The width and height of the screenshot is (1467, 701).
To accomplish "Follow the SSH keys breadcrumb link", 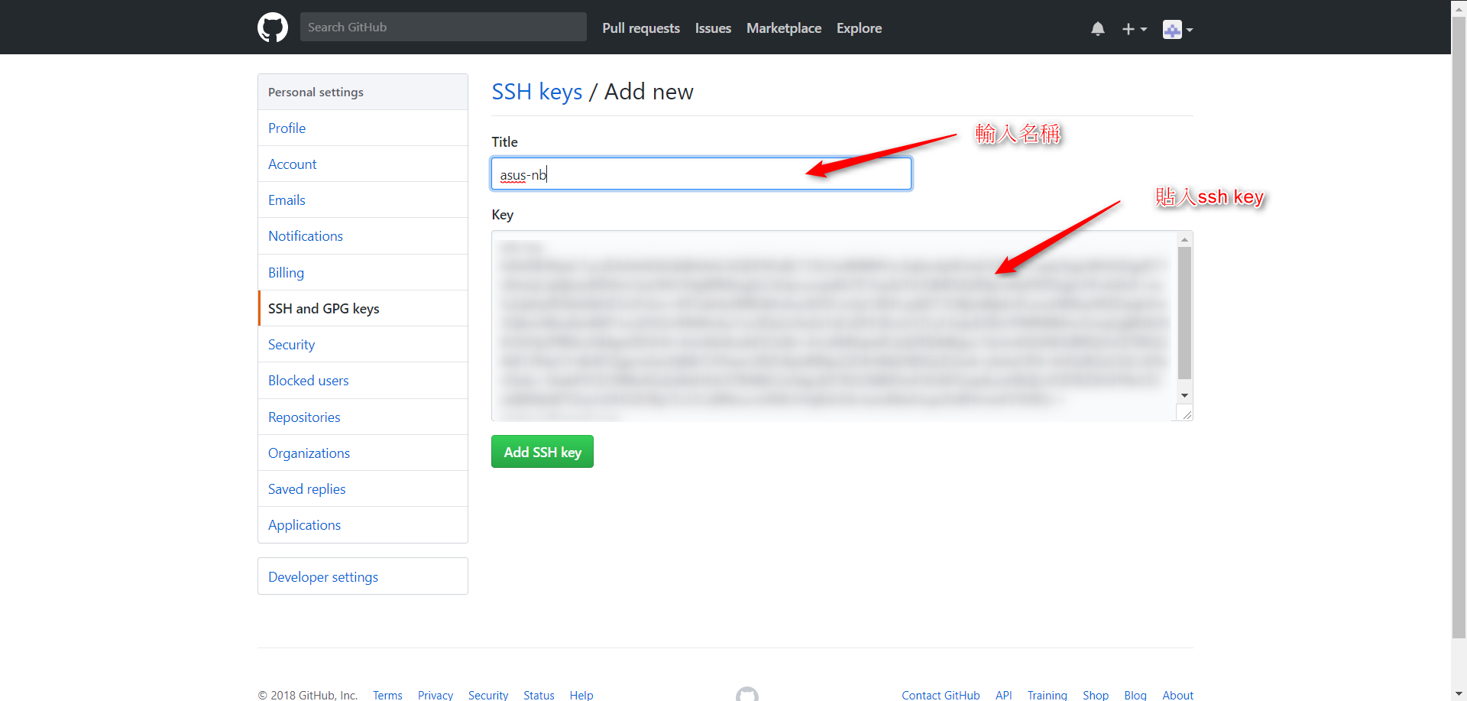I will tap(536, 92).
